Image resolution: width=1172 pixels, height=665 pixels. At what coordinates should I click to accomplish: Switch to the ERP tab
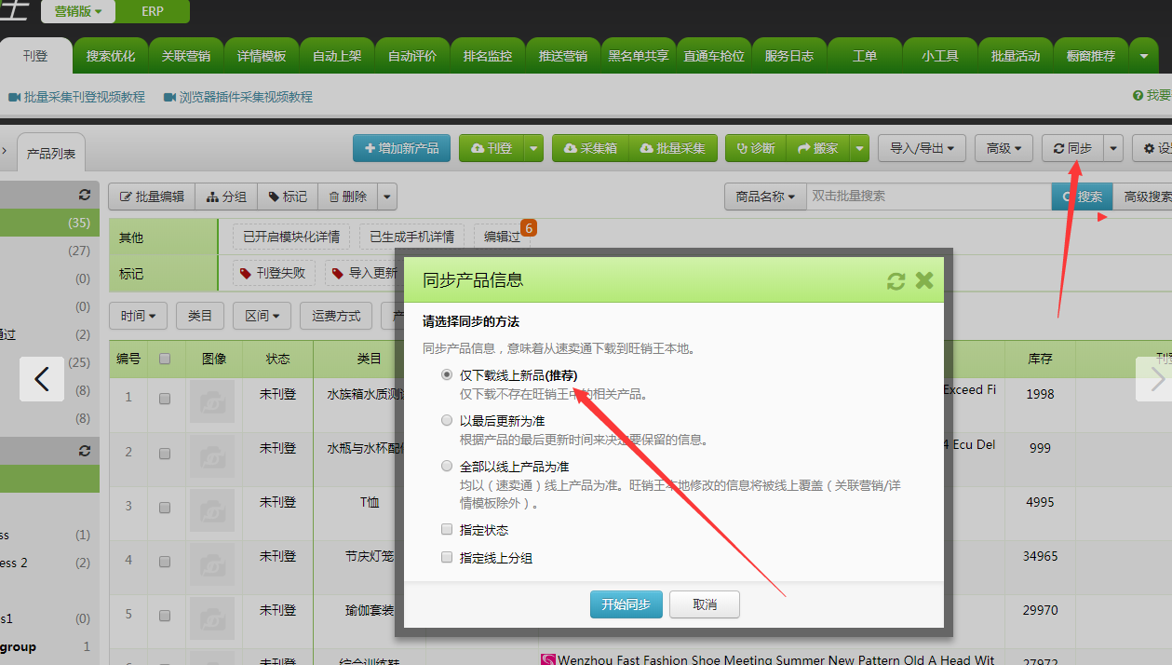tap(153, 11)
